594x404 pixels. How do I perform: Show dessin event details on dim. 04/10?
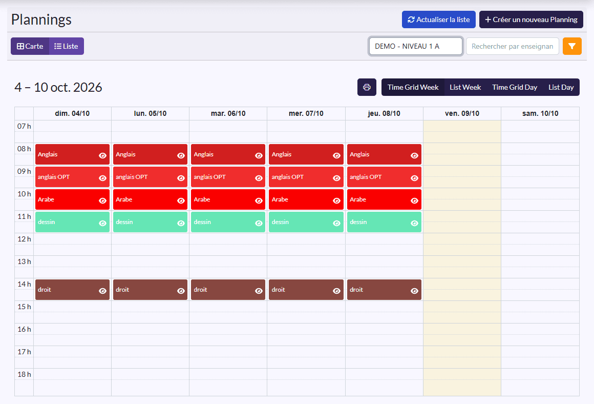pos(102,223)
